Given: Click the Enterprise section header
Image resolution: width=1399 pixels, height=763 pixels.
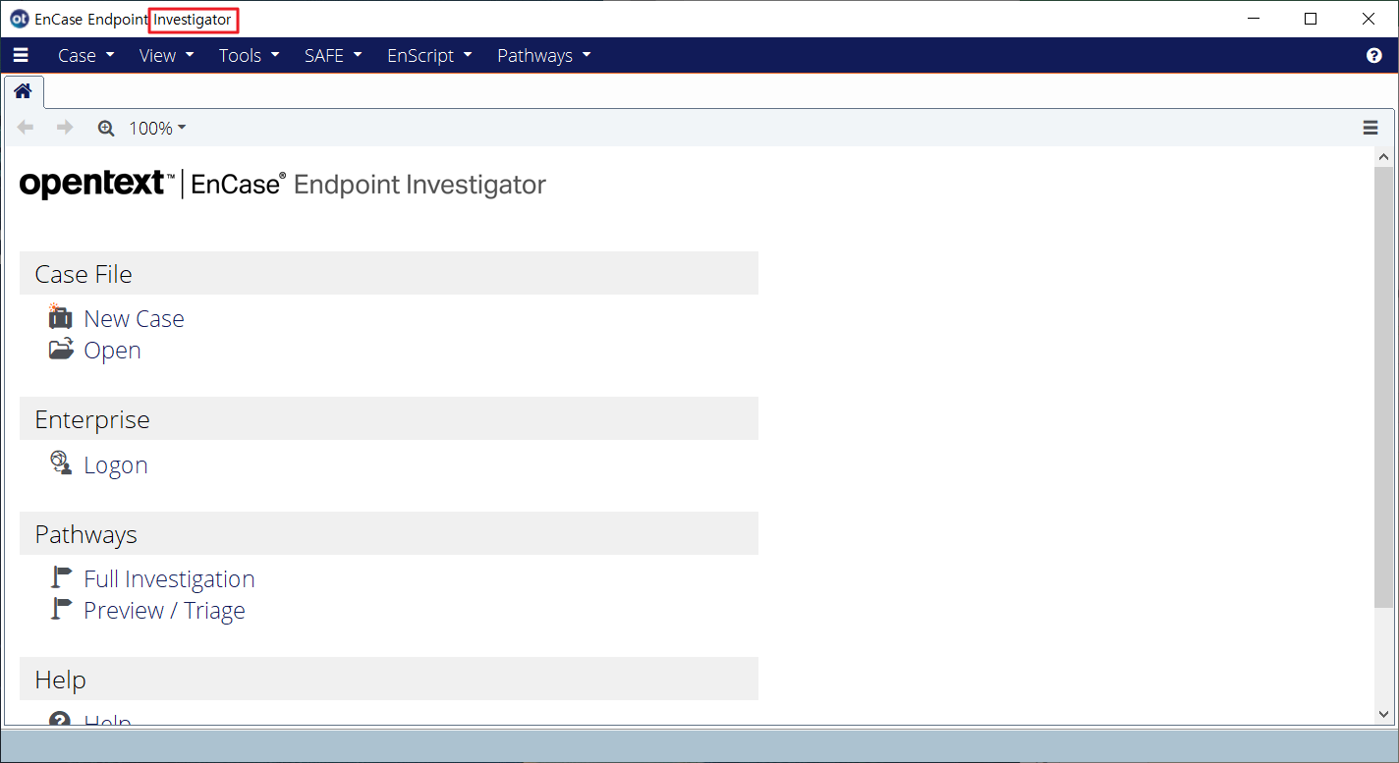Looking at the screenshot, I should pos(389,418).
